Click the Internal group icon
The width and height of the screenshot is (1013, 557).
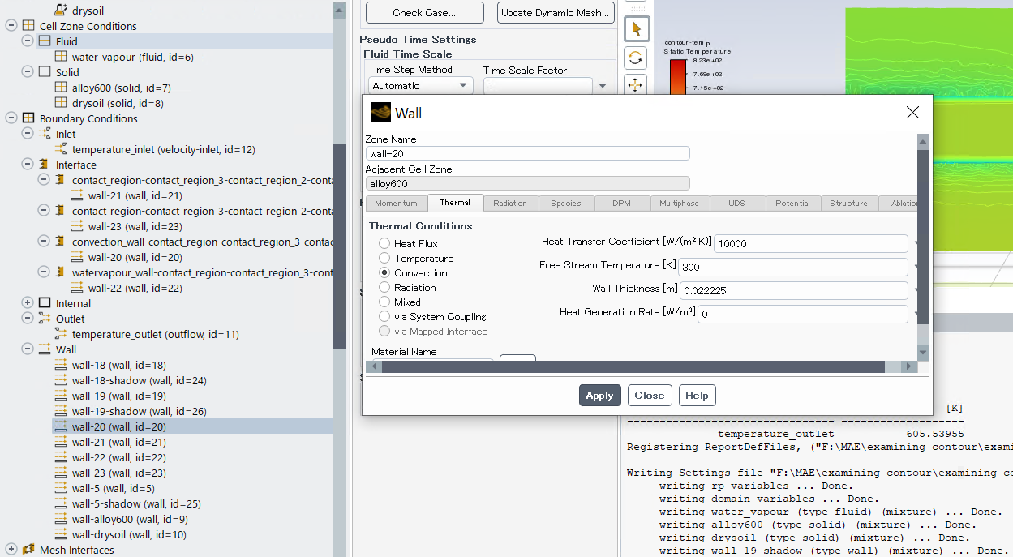click(45, 303)
